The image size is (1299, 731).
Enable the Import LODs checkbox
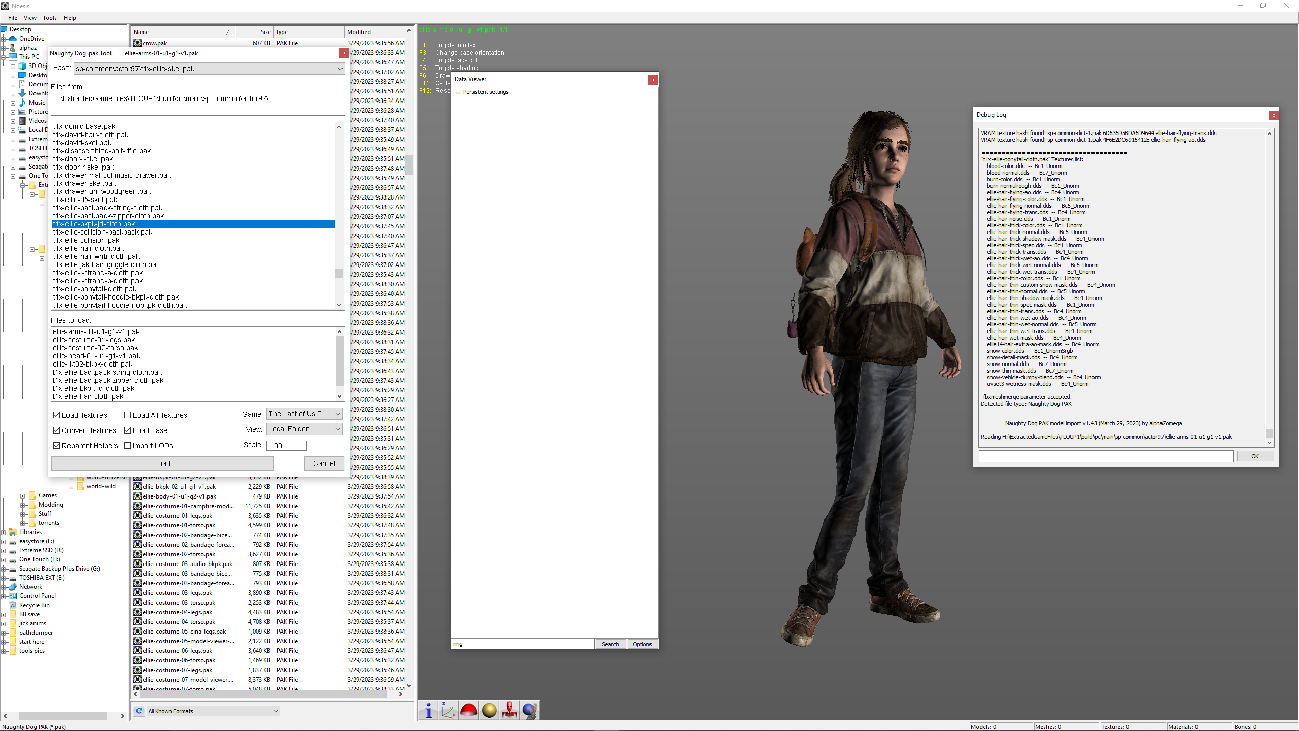pos(128,446)
